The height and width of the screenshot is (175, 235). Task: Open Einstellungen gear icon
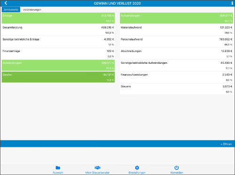pyautogui.click(x=137, y=168)
